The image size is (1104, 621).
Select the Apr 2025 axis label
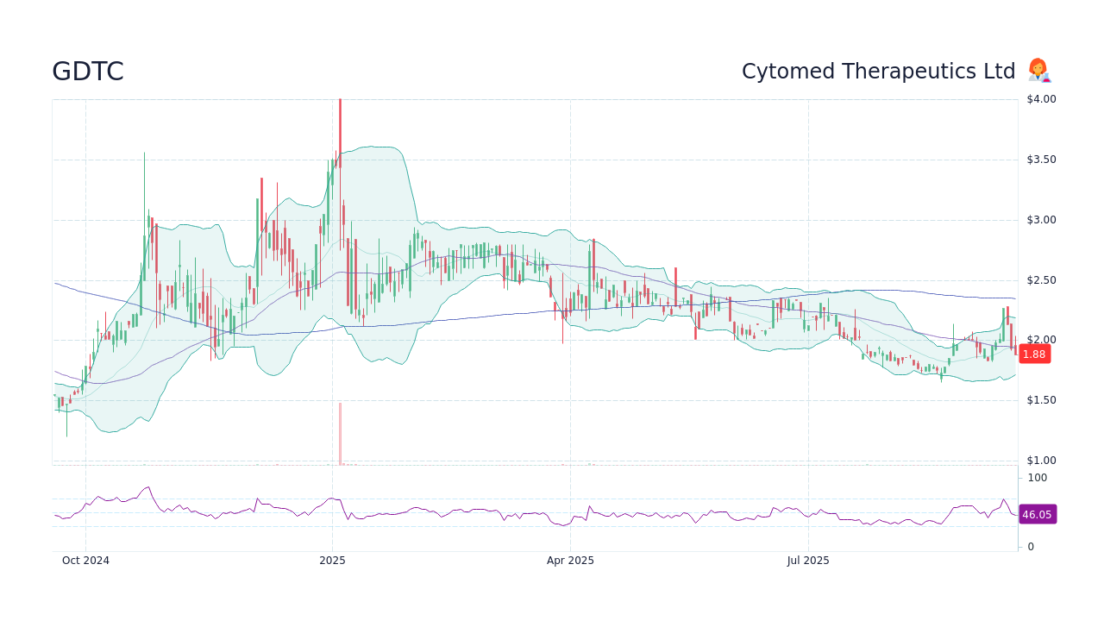569,560
